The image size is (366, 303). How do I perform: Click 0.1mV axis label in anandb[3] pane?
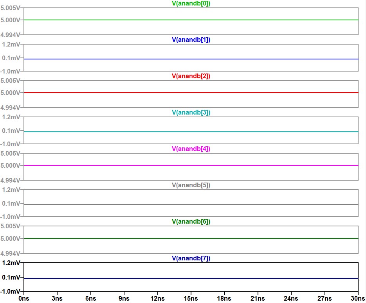click(11, 131)
